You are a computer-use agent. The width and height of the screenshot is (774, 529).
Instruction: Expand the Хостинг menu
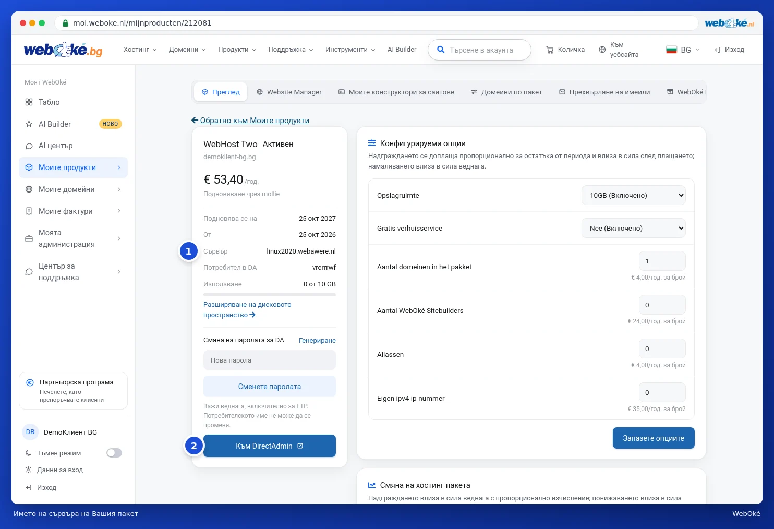tap(140, 50)
